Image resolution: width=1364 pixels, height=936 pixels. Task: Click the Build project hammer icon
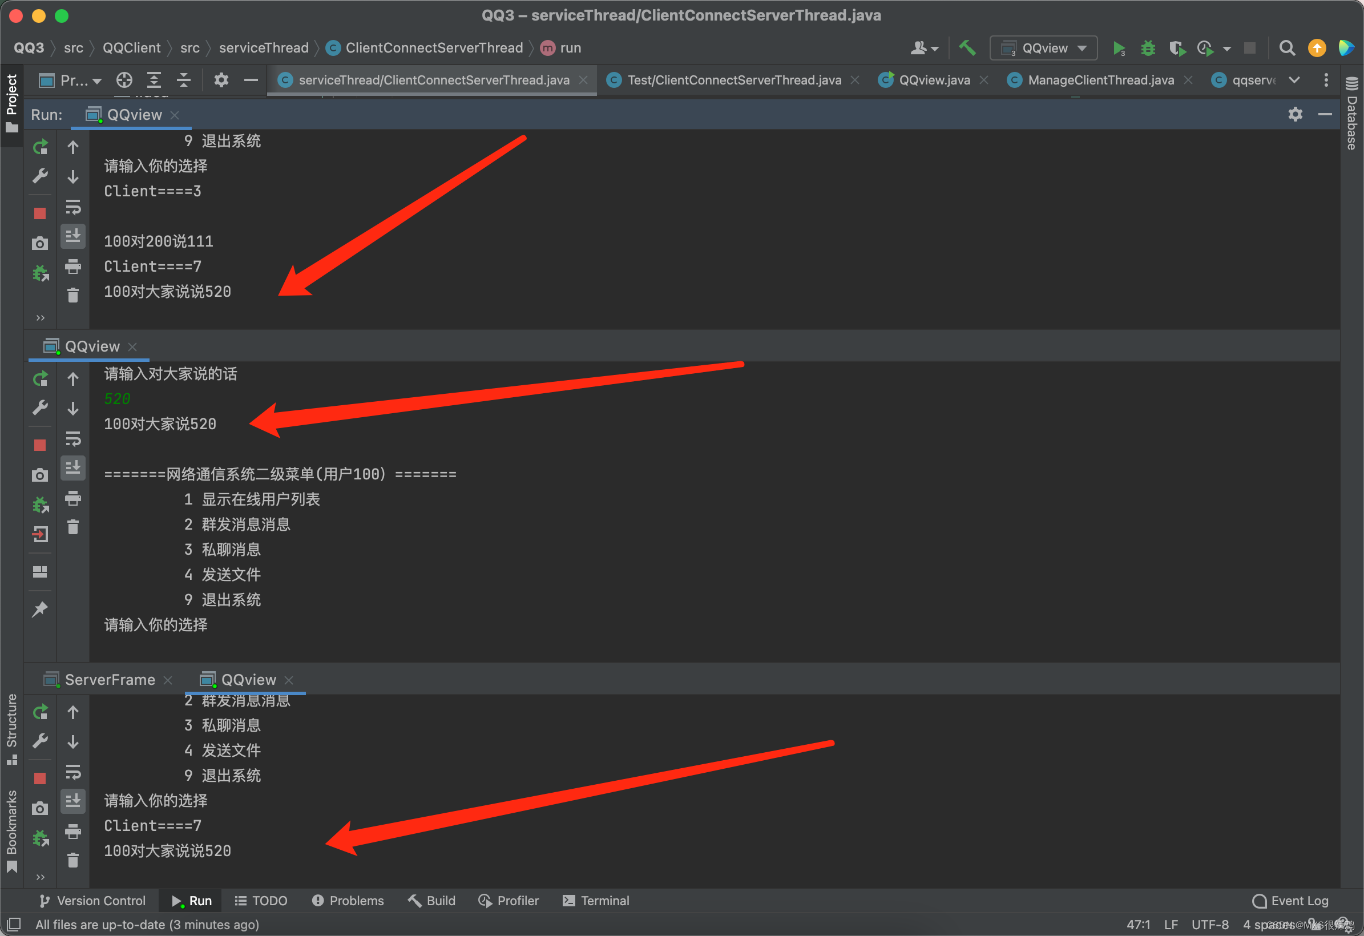click(967, 47)
